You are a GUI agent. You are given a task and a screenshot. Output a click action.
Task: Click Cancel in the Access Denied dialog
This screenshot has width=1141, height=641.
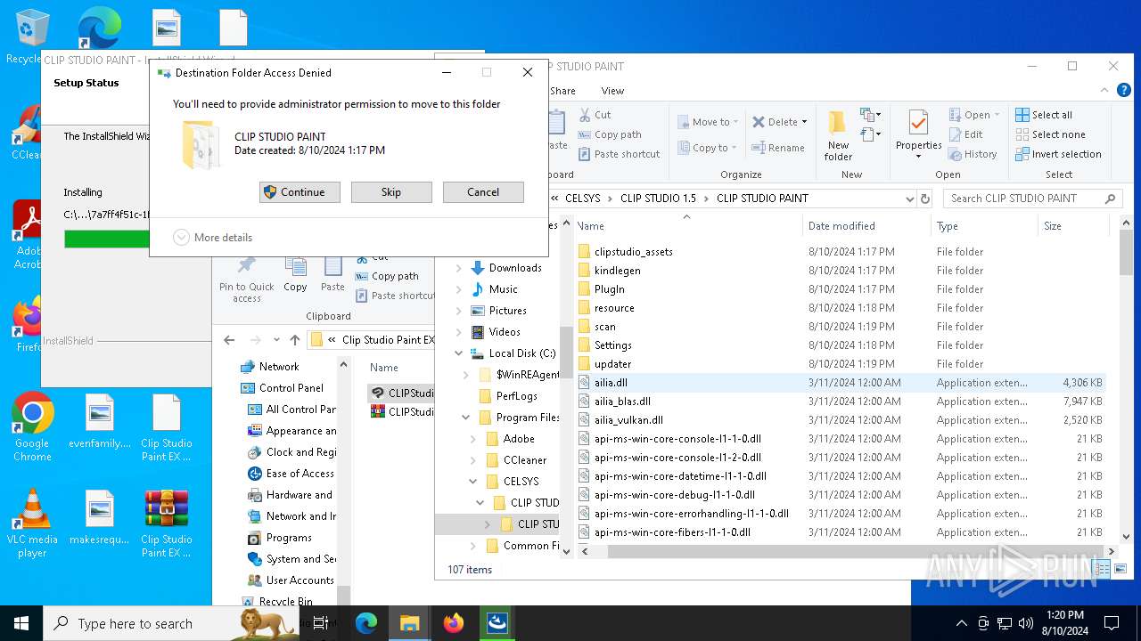[483, 192]
